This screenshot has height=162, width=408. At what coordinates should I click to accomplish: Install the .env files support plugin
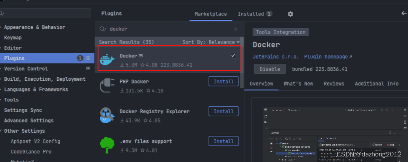coord(223,141)
